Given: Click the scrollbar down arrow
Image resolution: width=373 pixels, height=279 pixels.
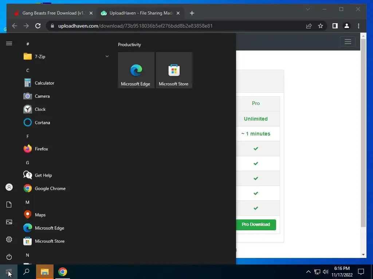Looking at the screenshot, I should pos(363,255).
